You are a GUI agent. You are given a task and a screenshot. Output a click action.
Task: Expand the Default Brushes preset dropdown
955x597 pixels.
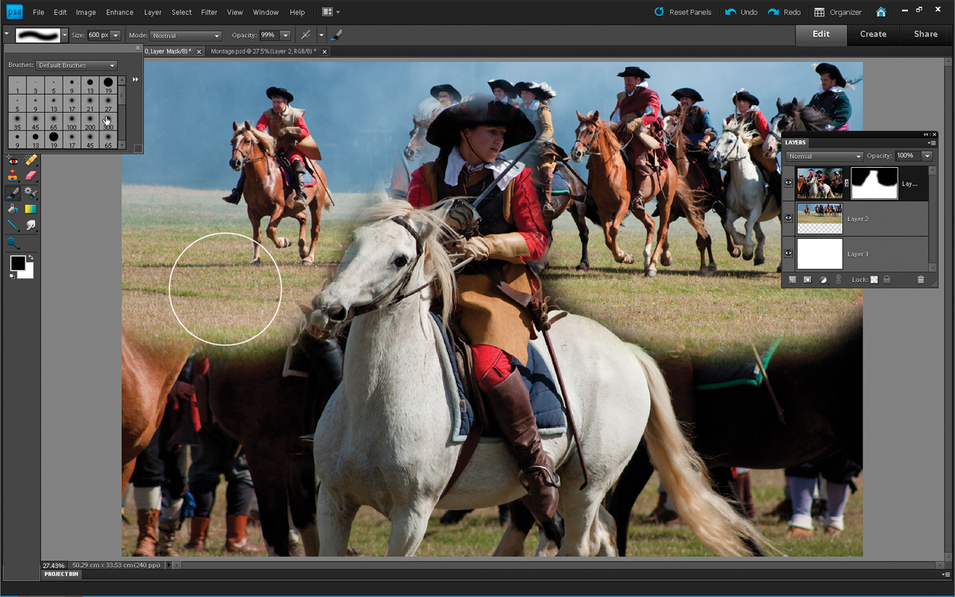tap(77, 66)
